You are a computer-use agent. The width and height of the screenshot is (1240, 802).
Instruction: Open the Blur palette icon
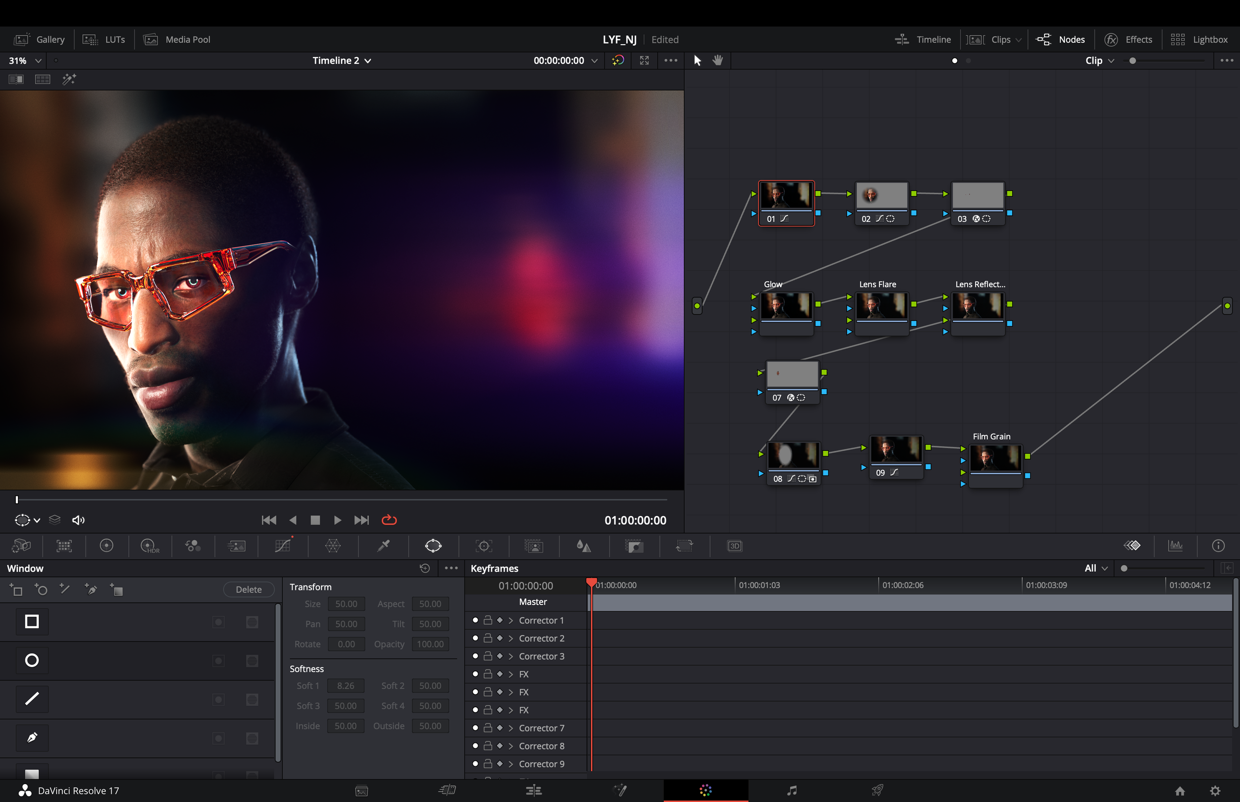coord(583,546)
